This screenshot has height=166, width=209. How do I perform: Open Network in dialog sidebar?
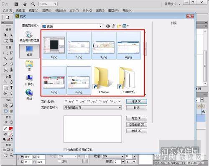(29, 94)
